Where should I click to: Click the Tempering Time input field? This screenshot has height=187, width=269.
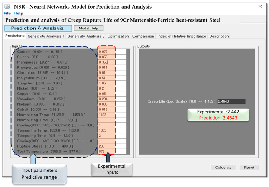point(112,136)
